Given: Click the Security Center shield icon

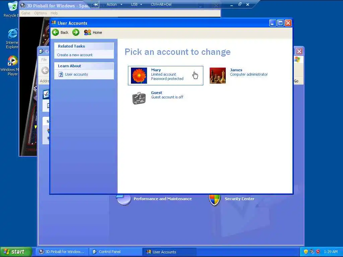Looking at the screenshot, I should click(215, 200).
